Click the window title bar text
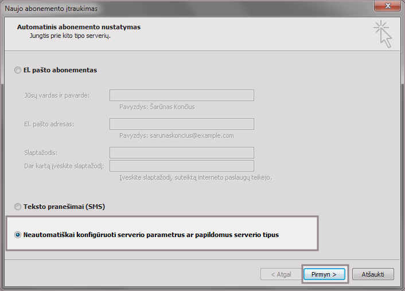The width and height of the screenshot is (405, 291). 51,7
